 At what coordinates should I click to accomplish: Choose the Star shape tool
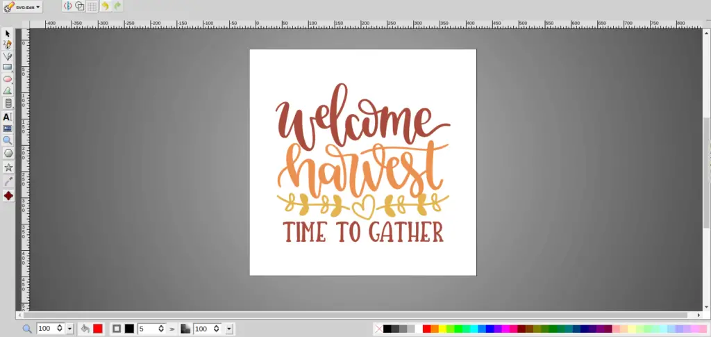point(8,167)
